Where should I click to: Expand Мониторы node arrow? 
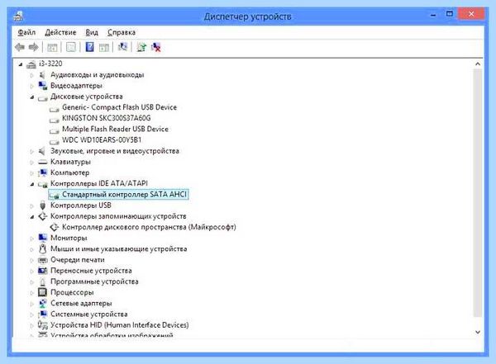(31, 239)
